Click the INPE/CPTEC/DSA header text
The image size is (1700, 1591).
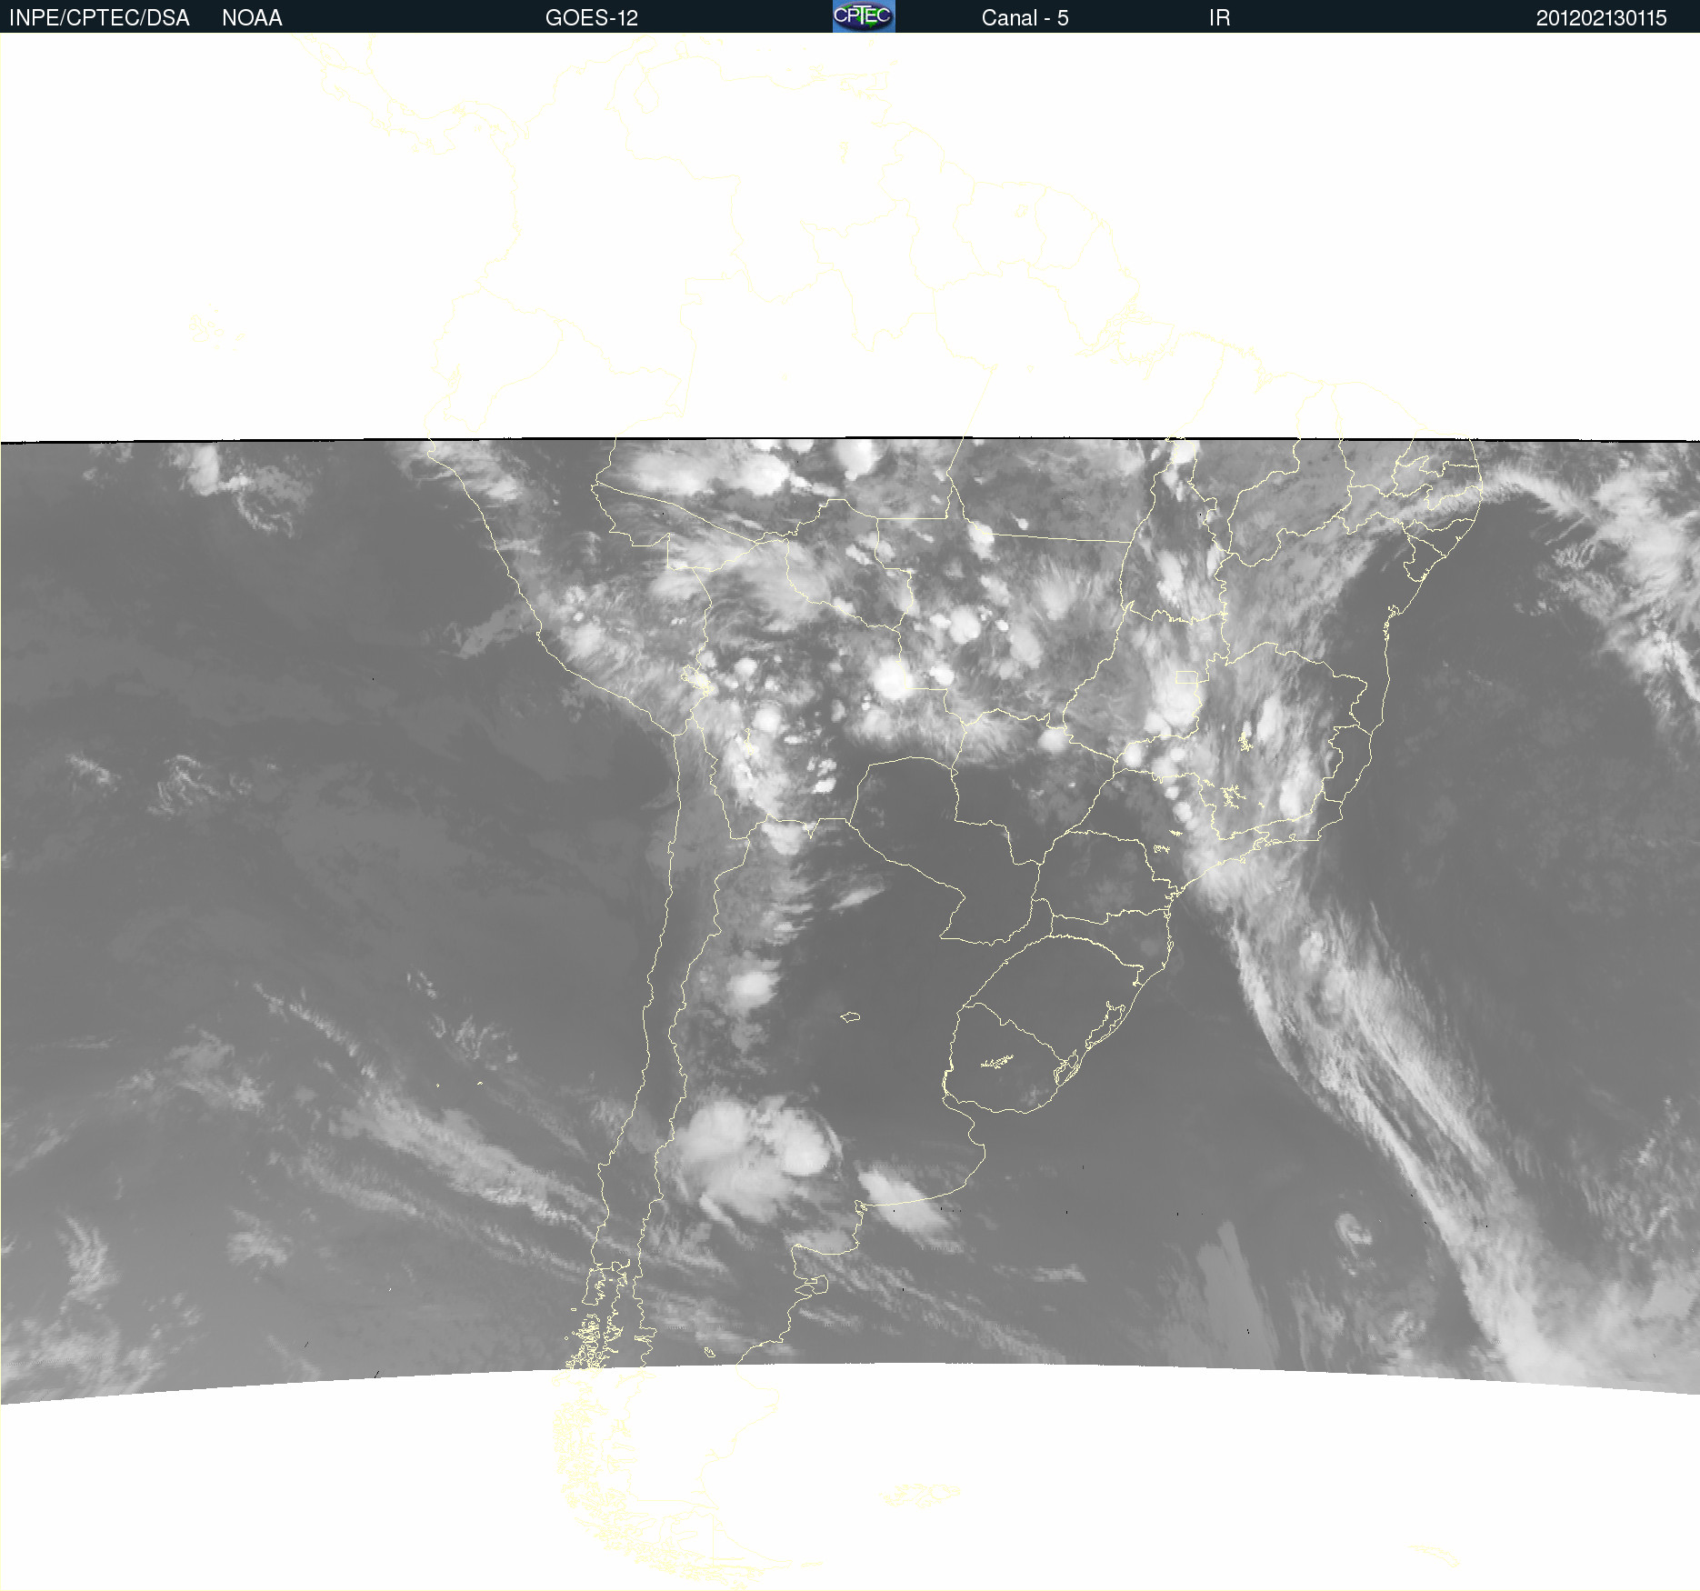[99, 18]
